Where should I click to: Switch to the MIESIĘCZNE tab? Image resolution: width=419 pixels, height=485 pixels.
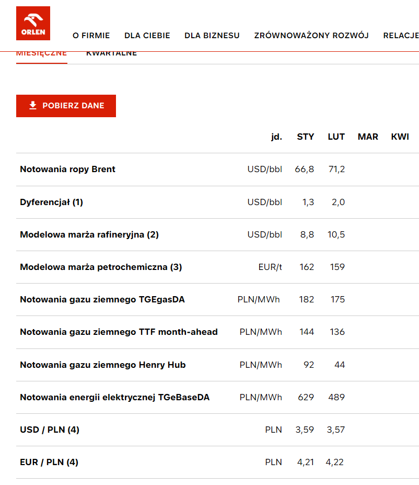coord(41,54)
